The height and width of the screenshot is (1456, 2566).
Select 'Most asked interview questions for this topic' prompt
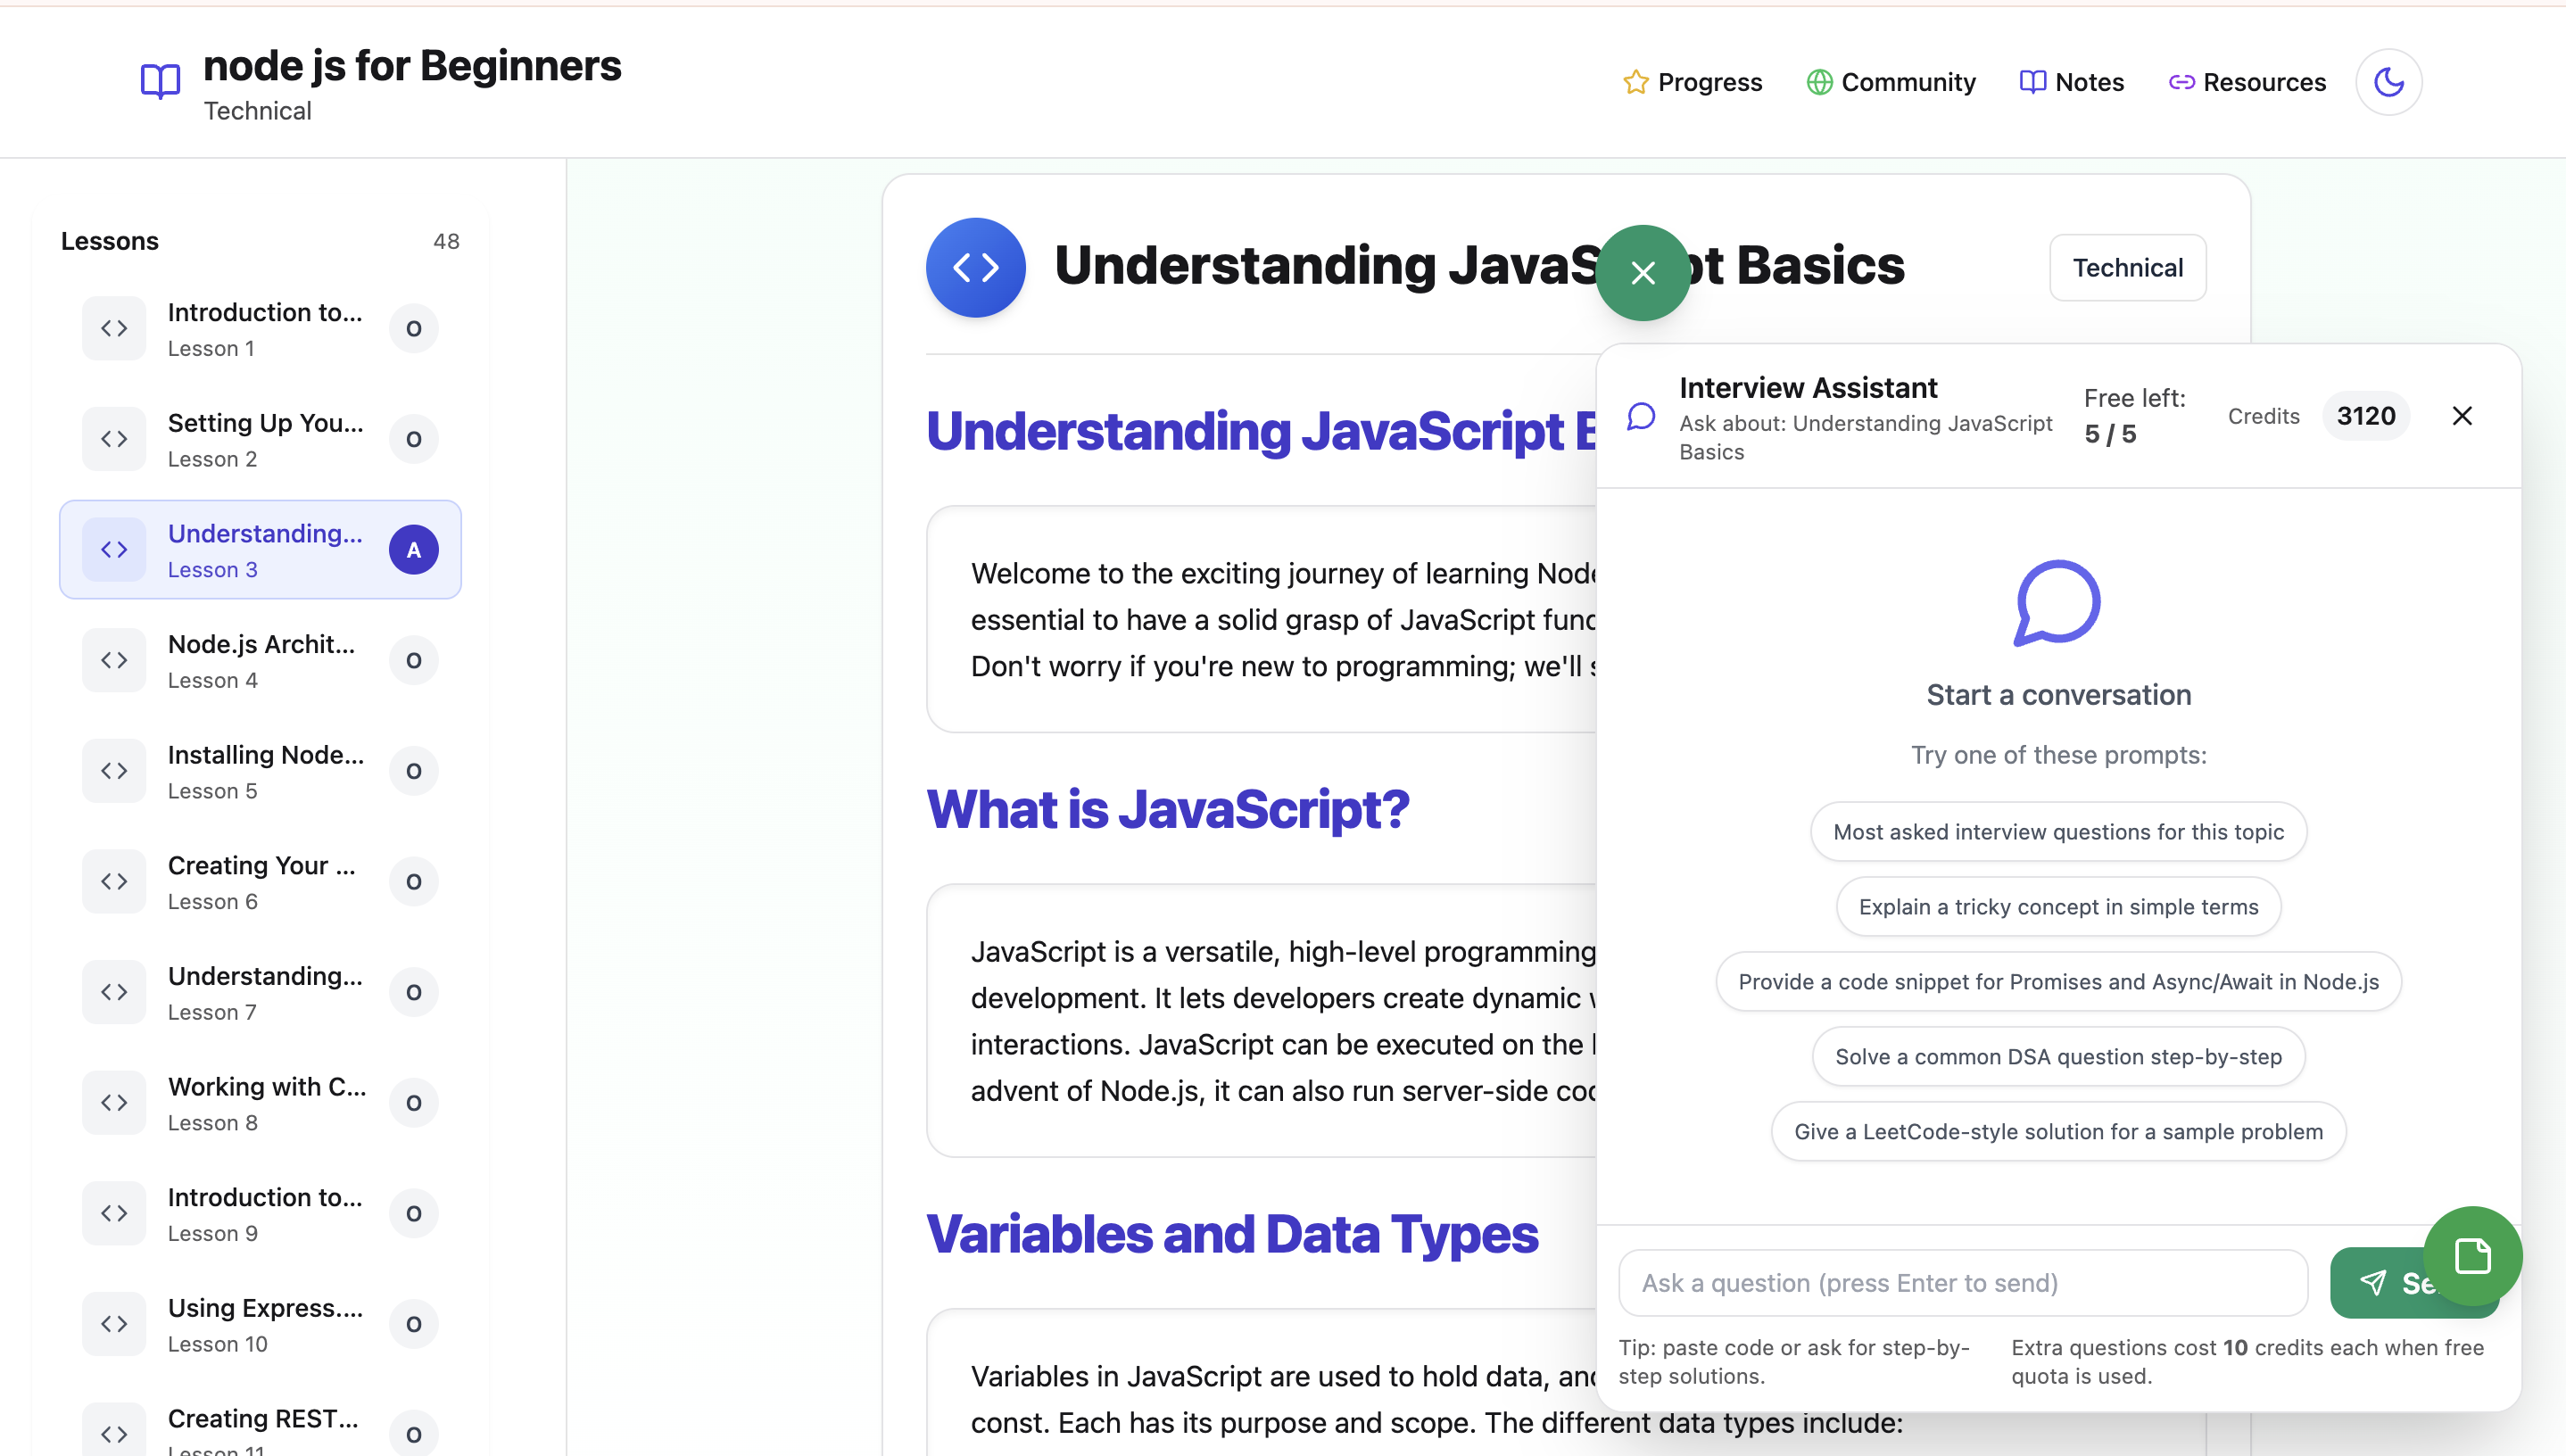2058,832
